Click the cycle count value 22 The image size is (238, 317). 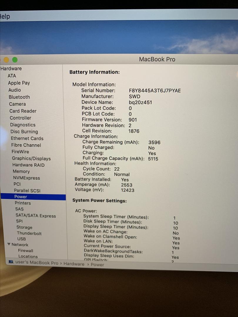[x=117, y=169]
